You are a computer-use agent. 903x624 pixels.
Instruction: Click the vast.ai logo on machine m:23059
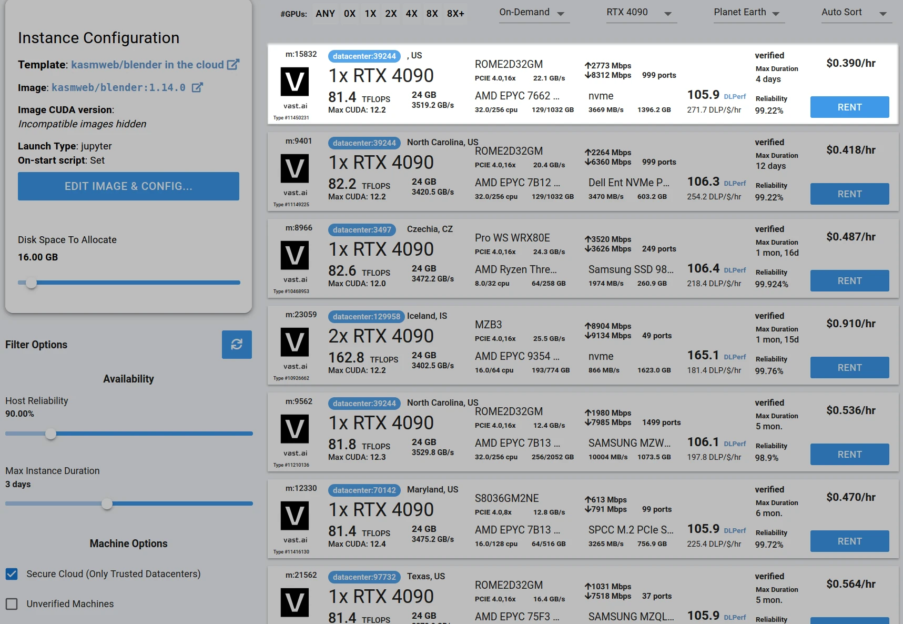295,342
